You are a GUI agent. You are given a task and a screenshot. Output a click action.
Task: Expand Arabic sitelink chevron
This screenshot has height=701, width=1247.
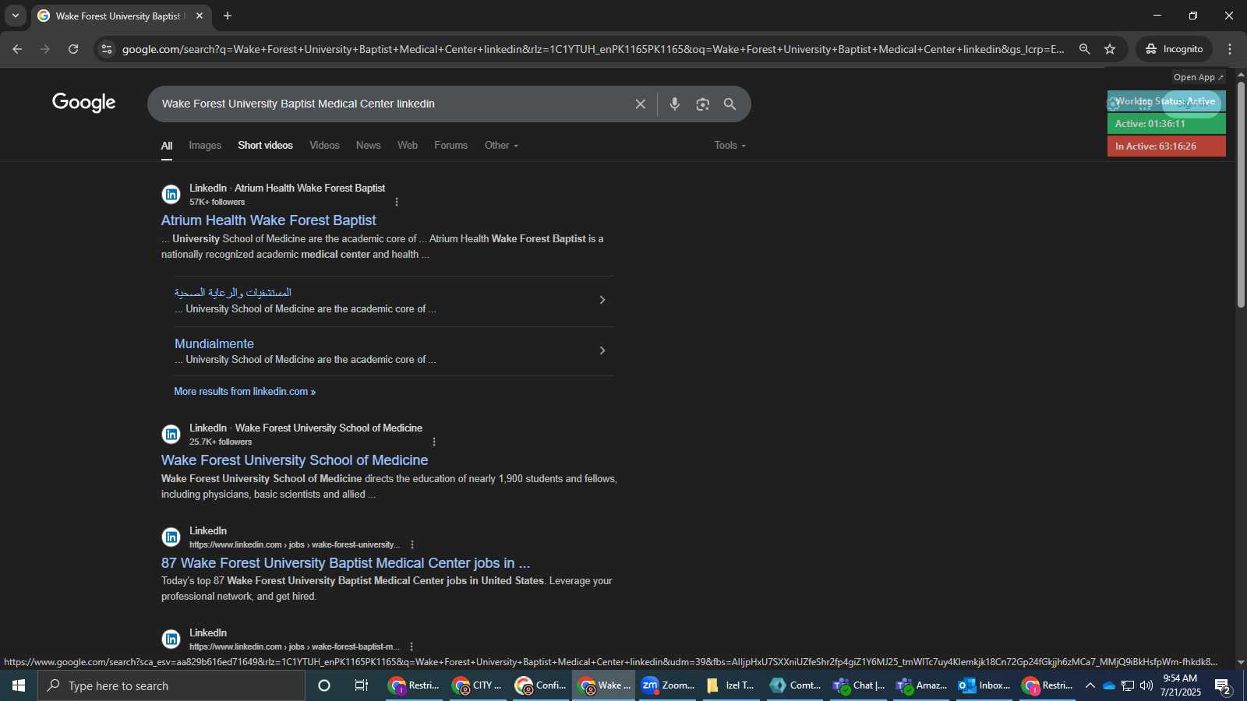click(602, 300)
